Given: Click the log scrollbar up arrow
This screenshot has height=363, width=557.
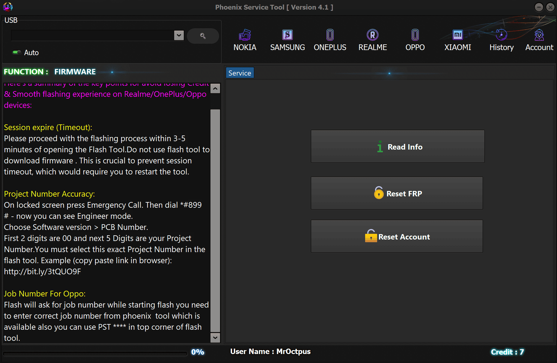Looking at the screenshot, I should (215, 88).
